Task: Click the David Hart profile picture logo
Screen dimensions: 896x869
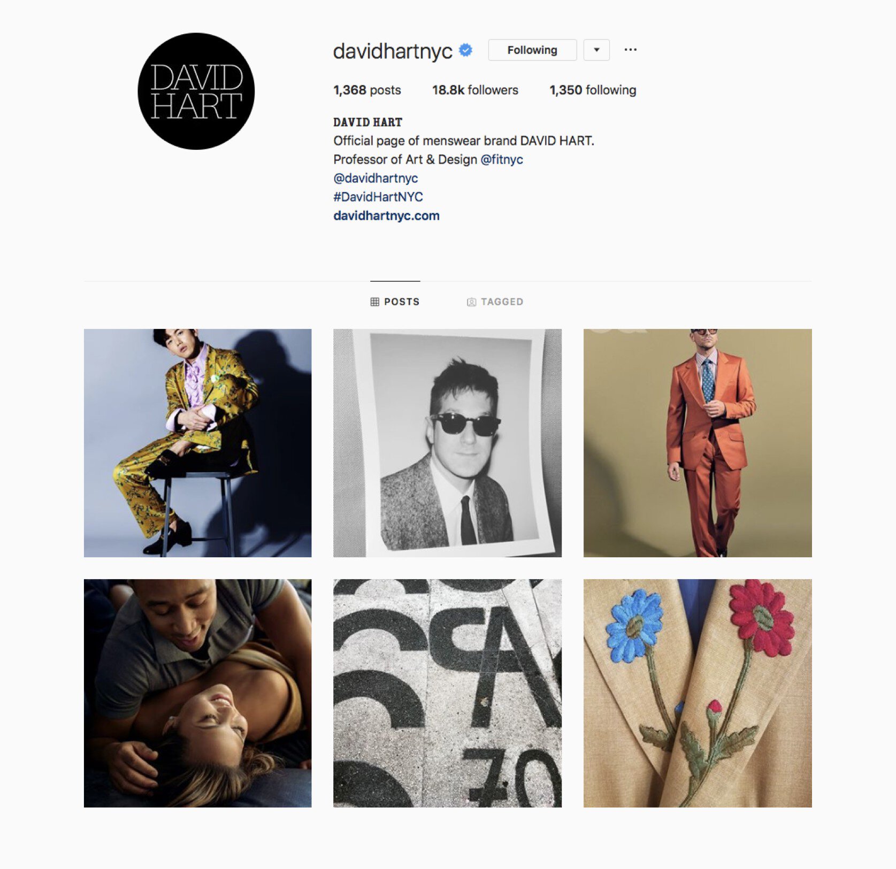Action: (196, 91)
